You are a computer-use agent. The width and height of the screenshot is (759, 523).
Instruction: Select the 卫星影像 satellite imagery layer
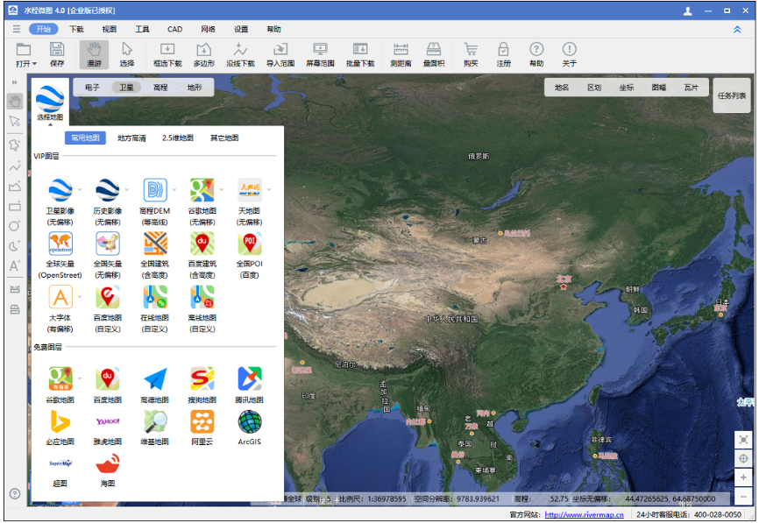coord(60,191)
